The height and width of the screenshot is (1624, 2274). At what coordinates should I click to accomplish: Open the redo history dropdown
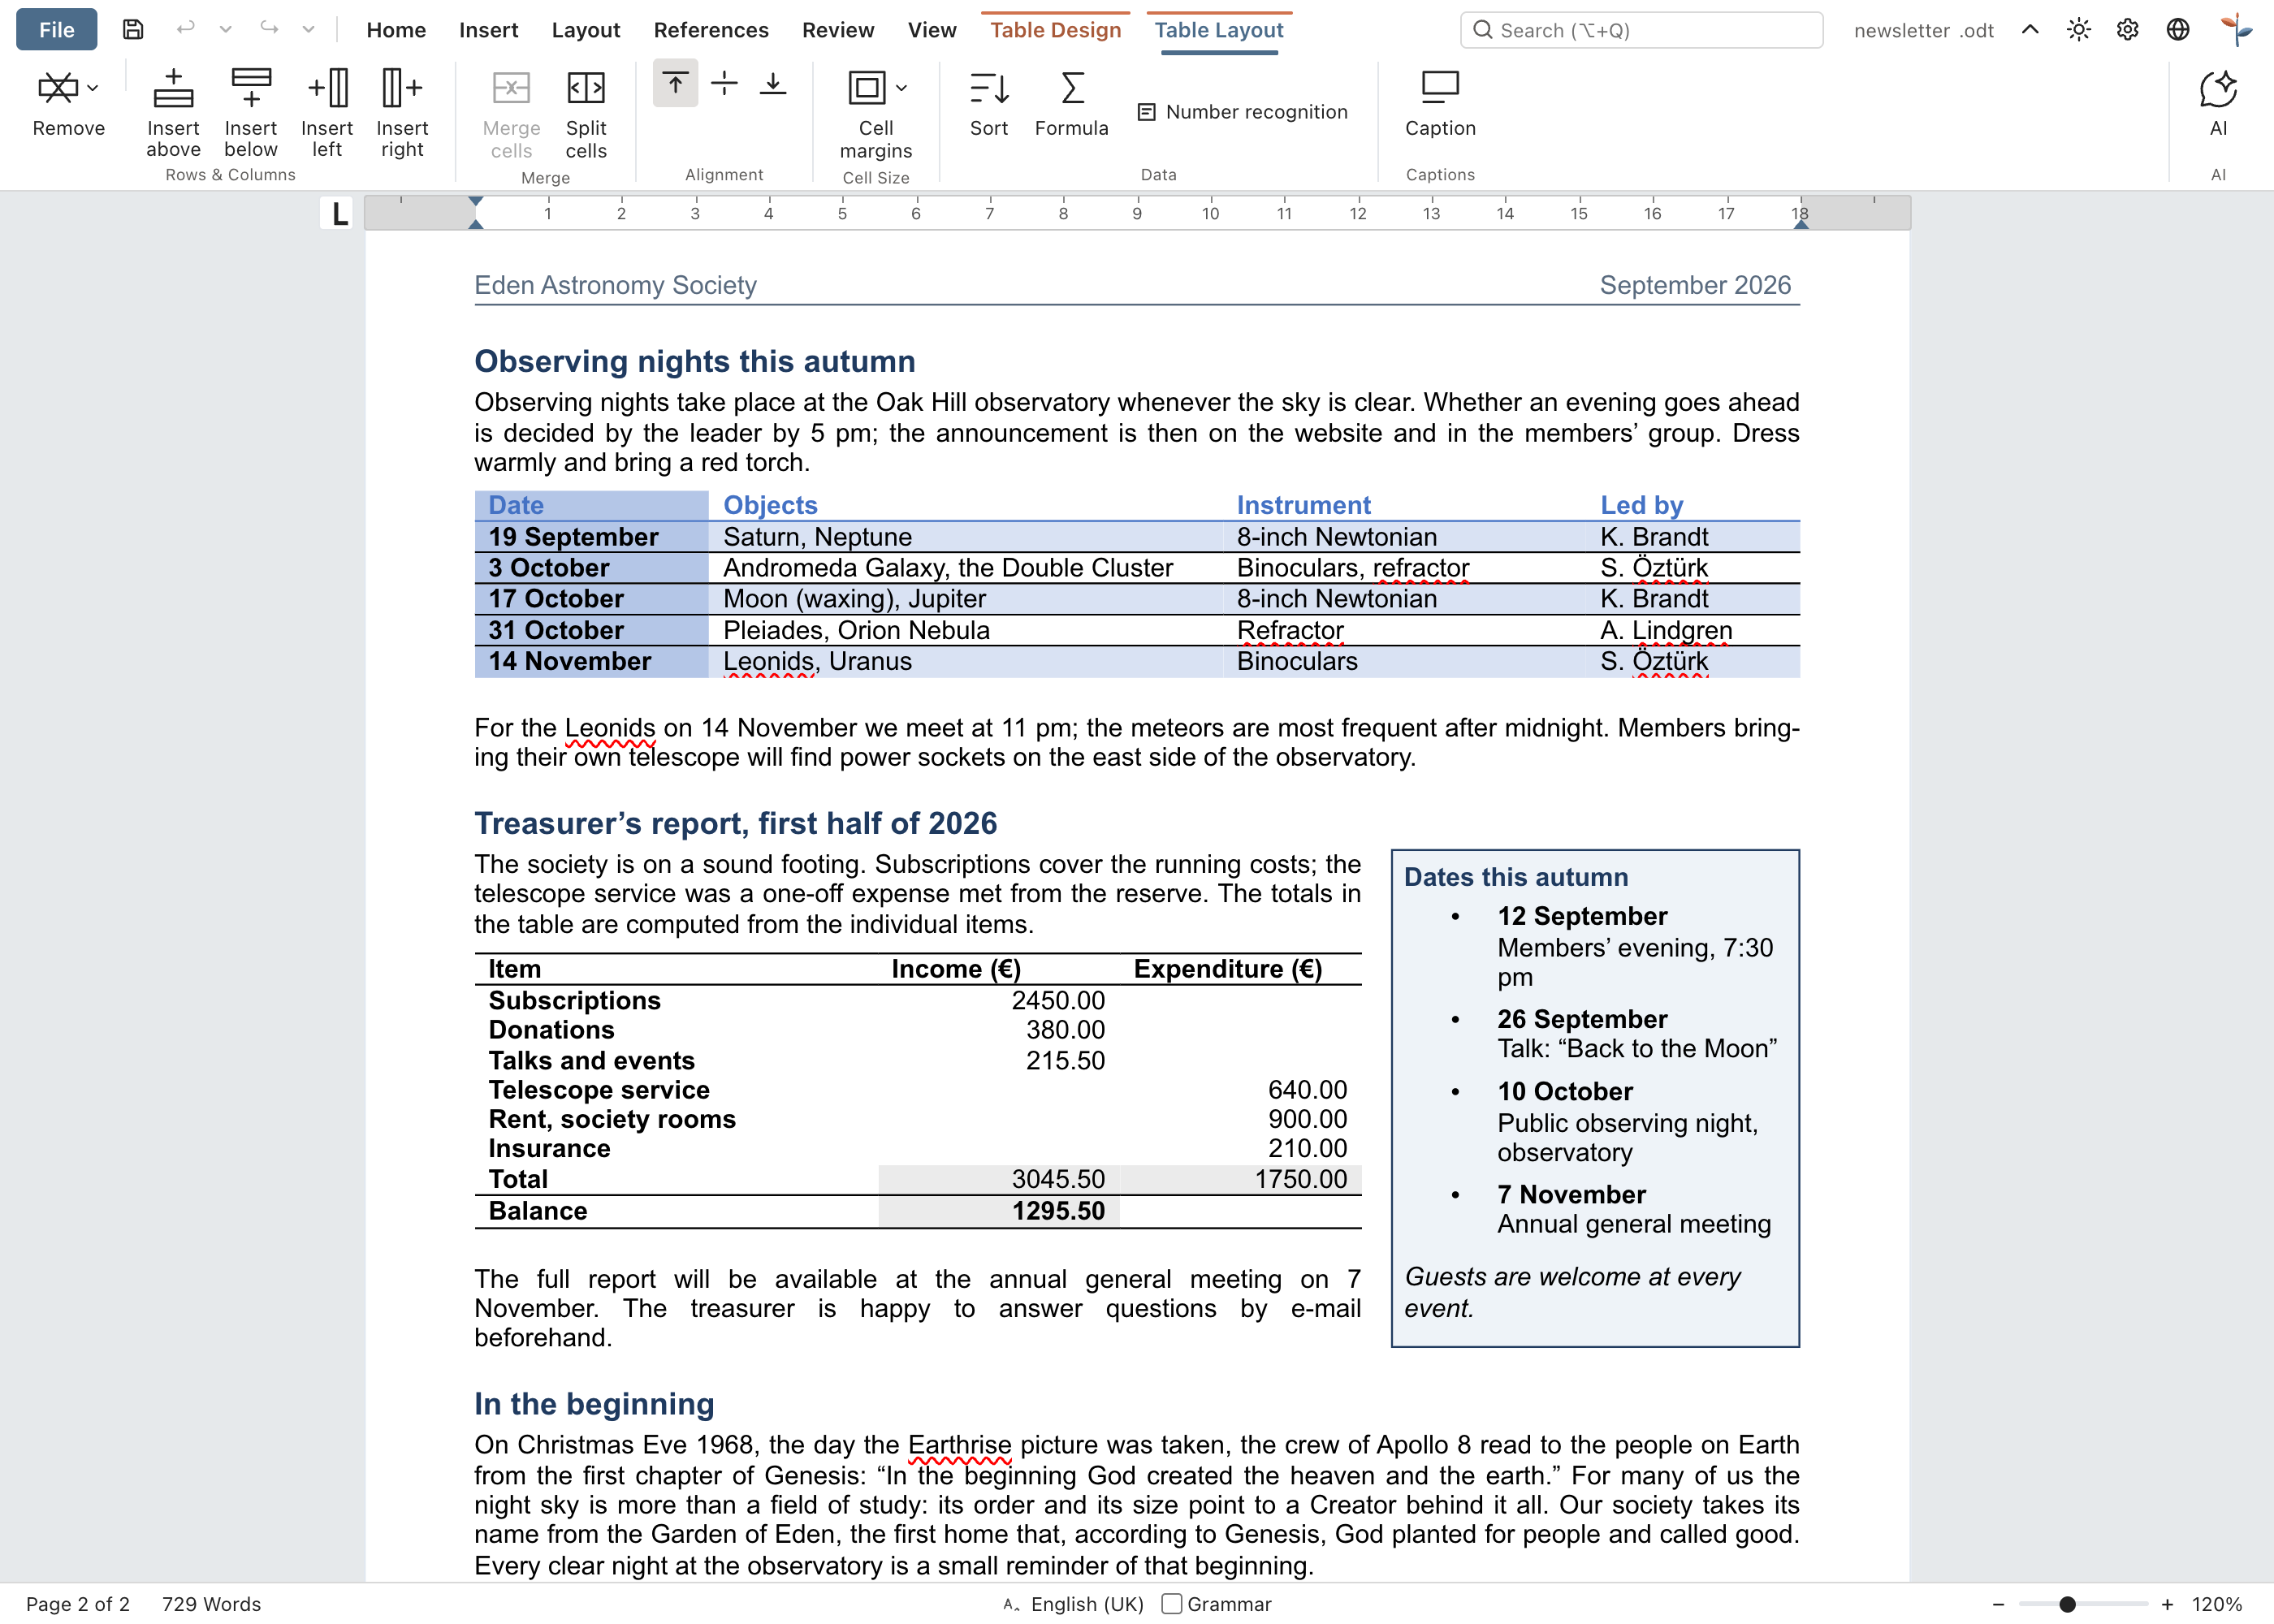coord(309,30)
